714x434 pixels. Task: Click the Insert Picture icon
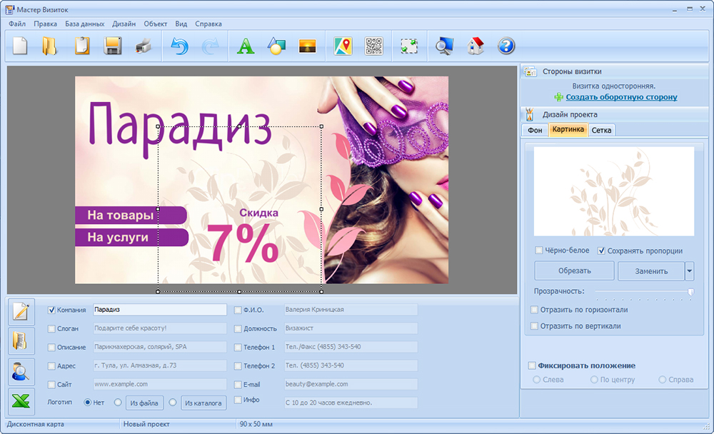click(x=308, y=46)
